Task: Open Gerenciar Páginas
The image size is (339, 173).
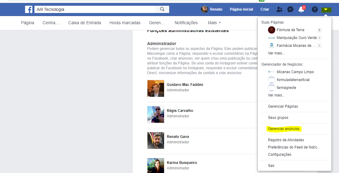Action: tap(283, 106)
